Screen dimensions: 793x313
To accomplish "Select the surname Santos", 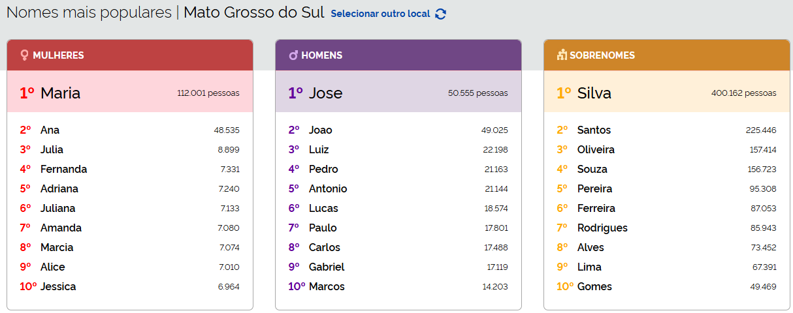I will pos(594,130).
